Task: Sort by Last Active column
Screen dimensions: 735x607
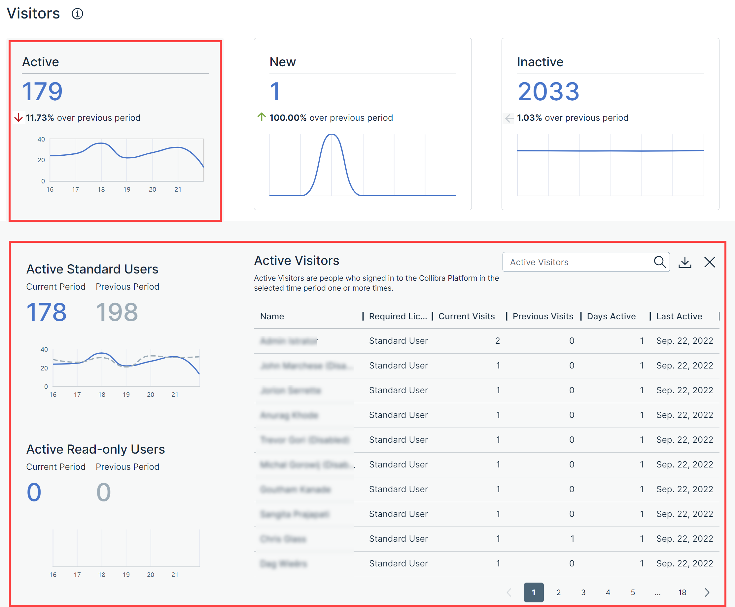Action: coord(679,316)
